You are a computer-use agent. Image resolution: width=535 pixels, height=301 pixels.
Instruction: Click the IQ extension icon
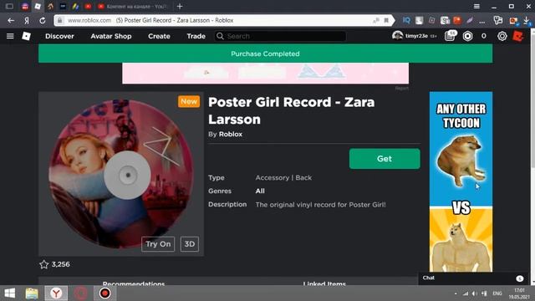click(x=406, y=20)
